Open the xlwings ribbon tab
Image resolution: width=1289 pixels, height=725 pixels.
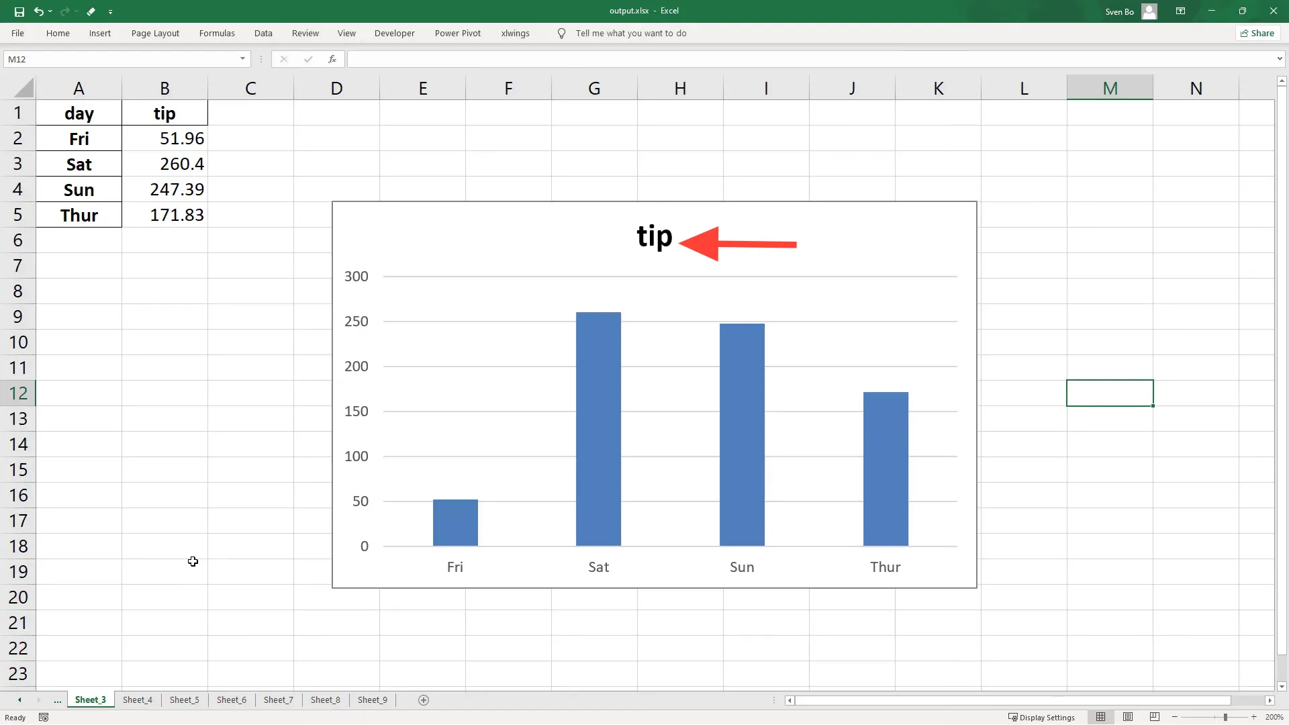[x=516, y=33]
